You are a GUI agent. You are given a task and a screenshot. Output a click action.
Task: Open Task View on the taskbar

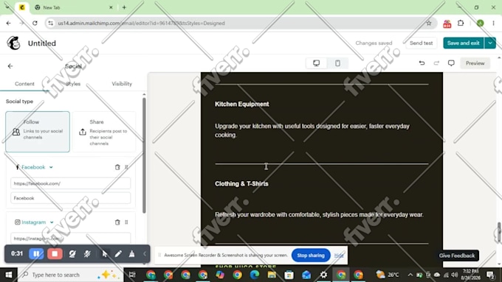pyautogui.click(x=132, y=275)
